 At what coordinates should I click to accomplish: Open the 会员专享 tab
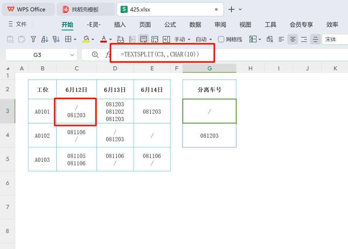301,25
